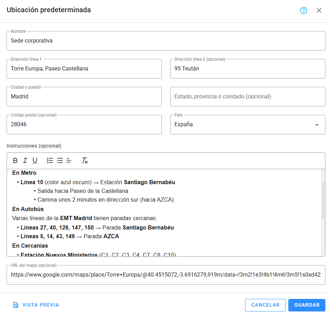Click the Estado, provincia o condado field
Viewport: 332px width, 316px height.
(x=247, y=97)
